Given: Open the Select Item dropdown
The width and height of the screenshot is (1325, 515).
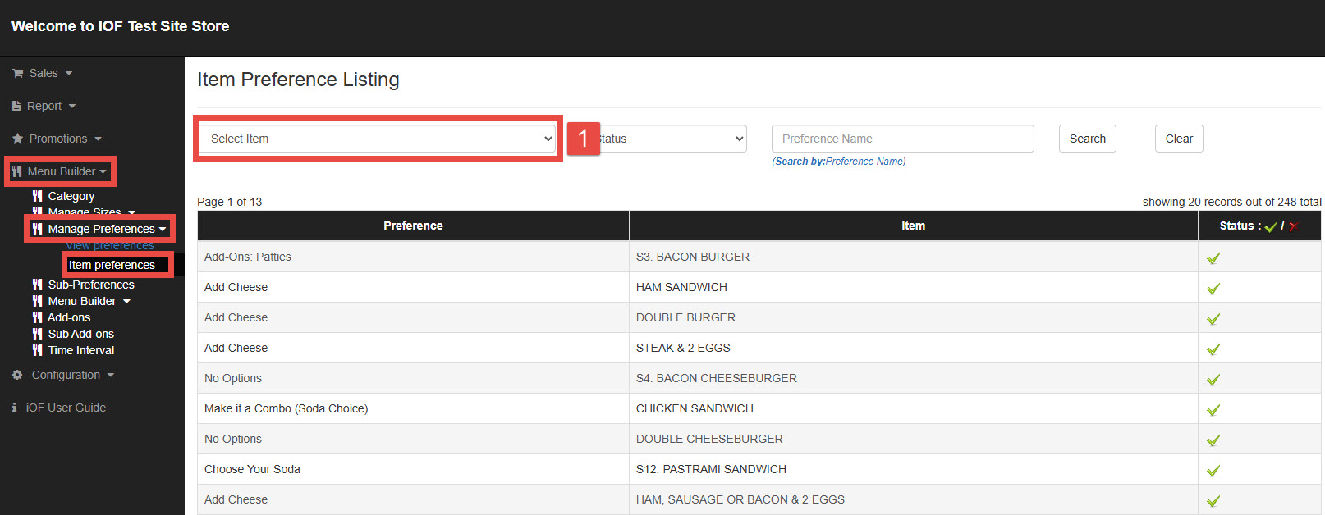Looking at the screenshot, I should (378, 139).
